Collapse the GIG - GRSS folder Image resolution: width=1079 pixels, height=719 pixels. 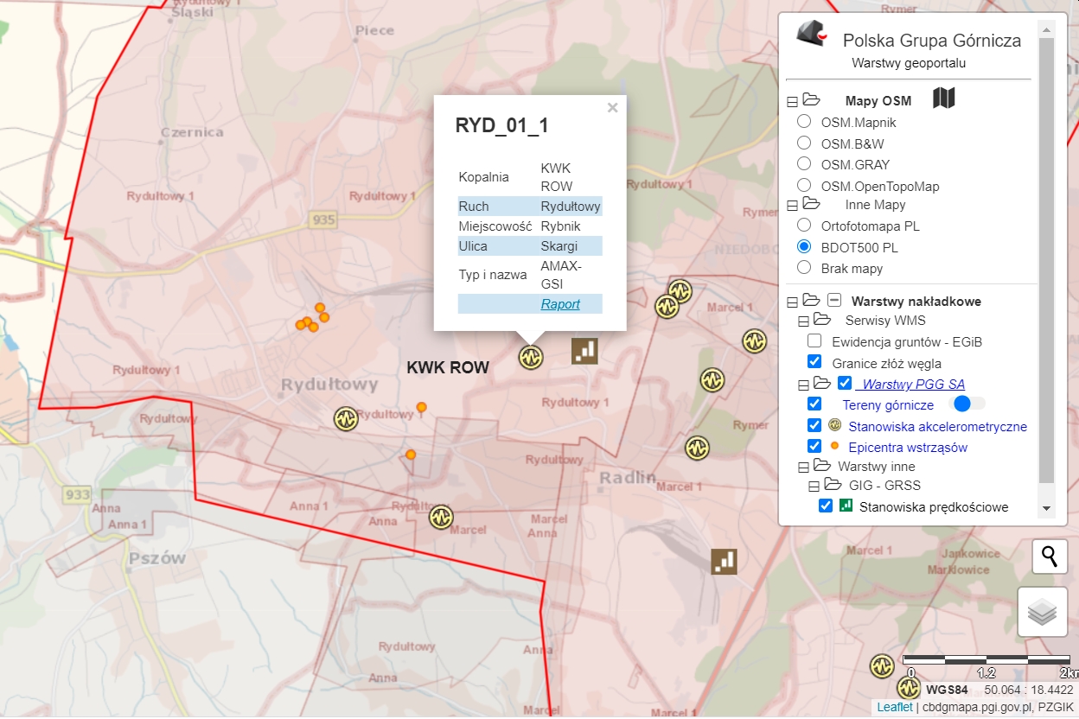(x=814, y=487)
